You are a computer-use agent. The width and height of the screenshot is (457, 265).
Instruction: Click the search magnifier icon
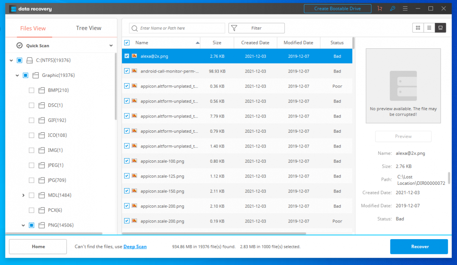[134, 28]
